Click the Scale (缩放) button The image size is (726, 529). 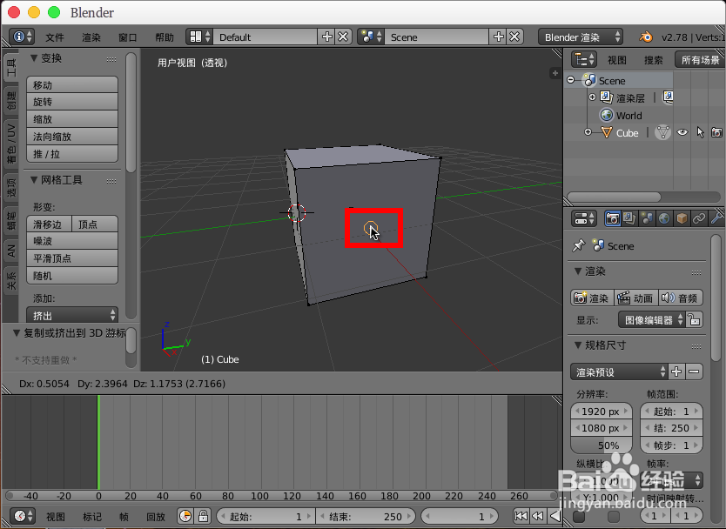point(72,119)
